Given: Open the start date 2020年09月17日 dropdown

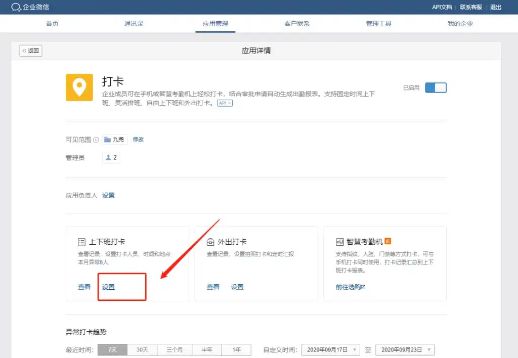Looking at the screenshot, I should click(x=330, y=350).
